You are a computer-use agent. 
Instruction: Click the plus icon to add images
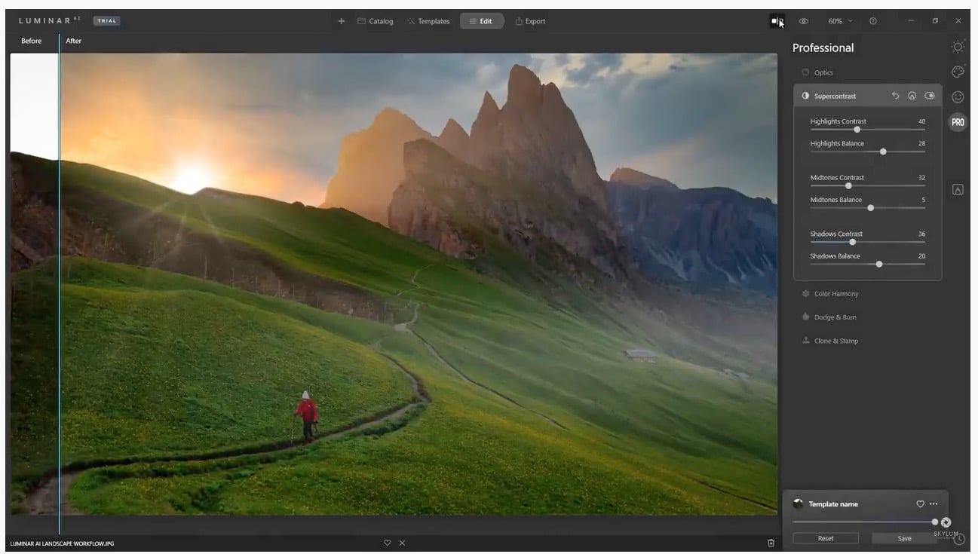click(x=342, y=21)
